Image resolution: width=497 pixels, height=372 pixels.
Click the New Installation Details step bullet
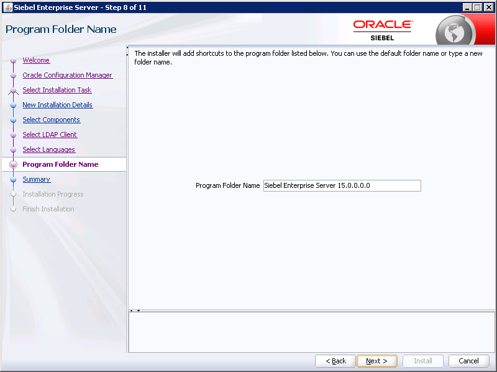pyautogui.click(x=13, y=105)
